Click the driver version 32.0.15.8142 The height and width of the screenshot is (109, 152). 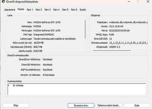point(116,26)
